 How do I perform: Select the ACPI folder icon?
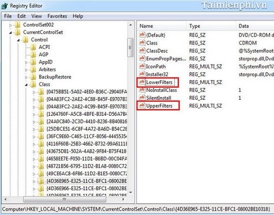pyautogui.click(x=33, y=47)
